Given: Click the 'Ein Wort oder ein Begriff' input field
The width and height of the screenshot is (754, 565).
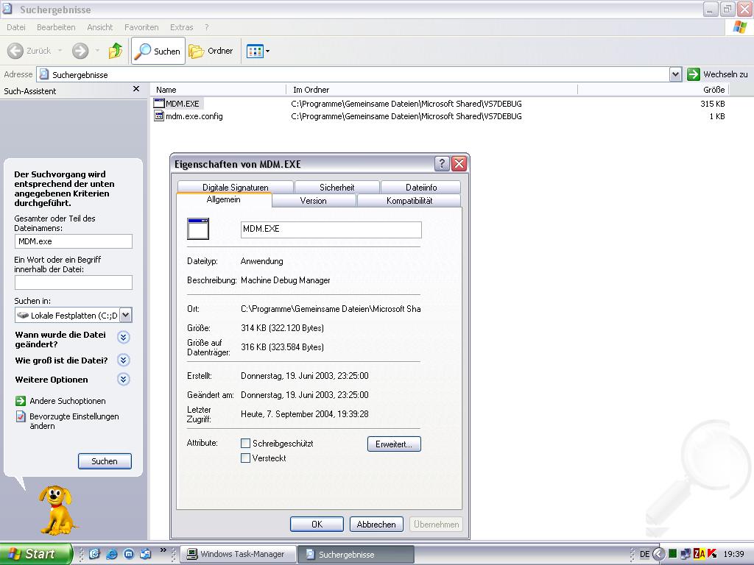Looking at the screenshot, I should (73, 282).
